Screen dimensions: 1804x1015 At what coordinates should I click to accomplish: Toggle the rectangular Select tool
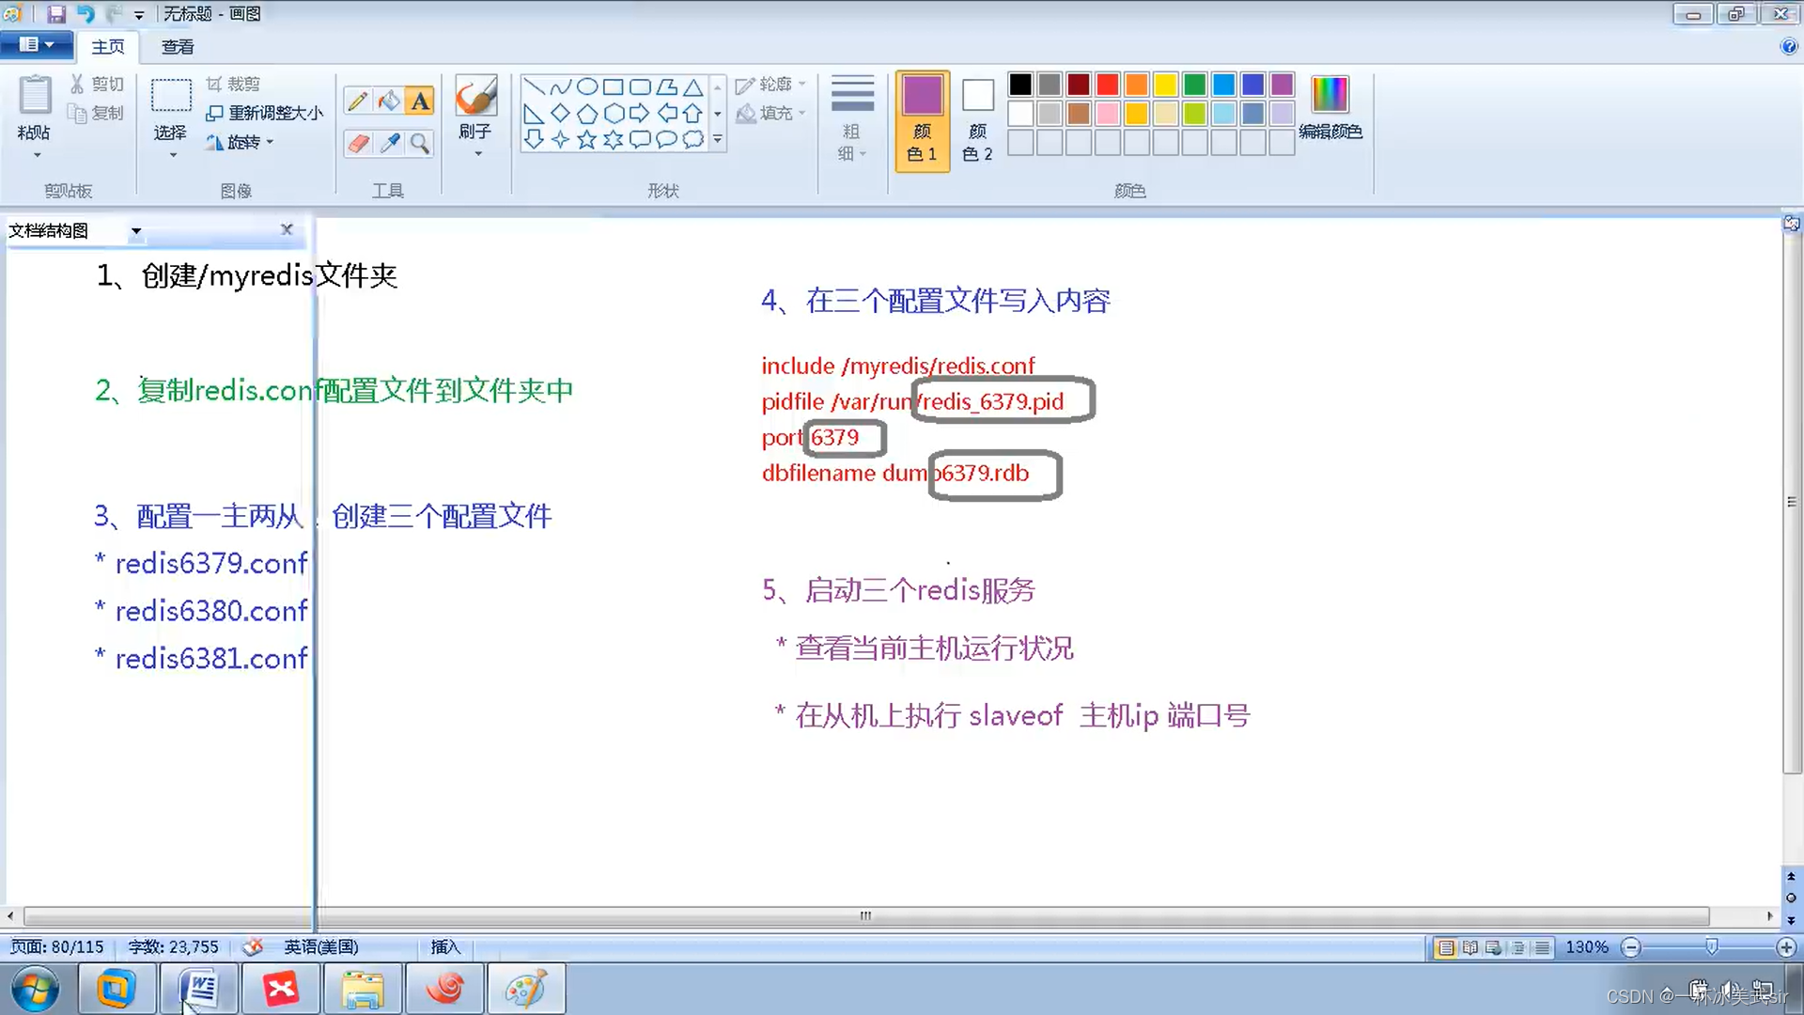pos(171,97)
